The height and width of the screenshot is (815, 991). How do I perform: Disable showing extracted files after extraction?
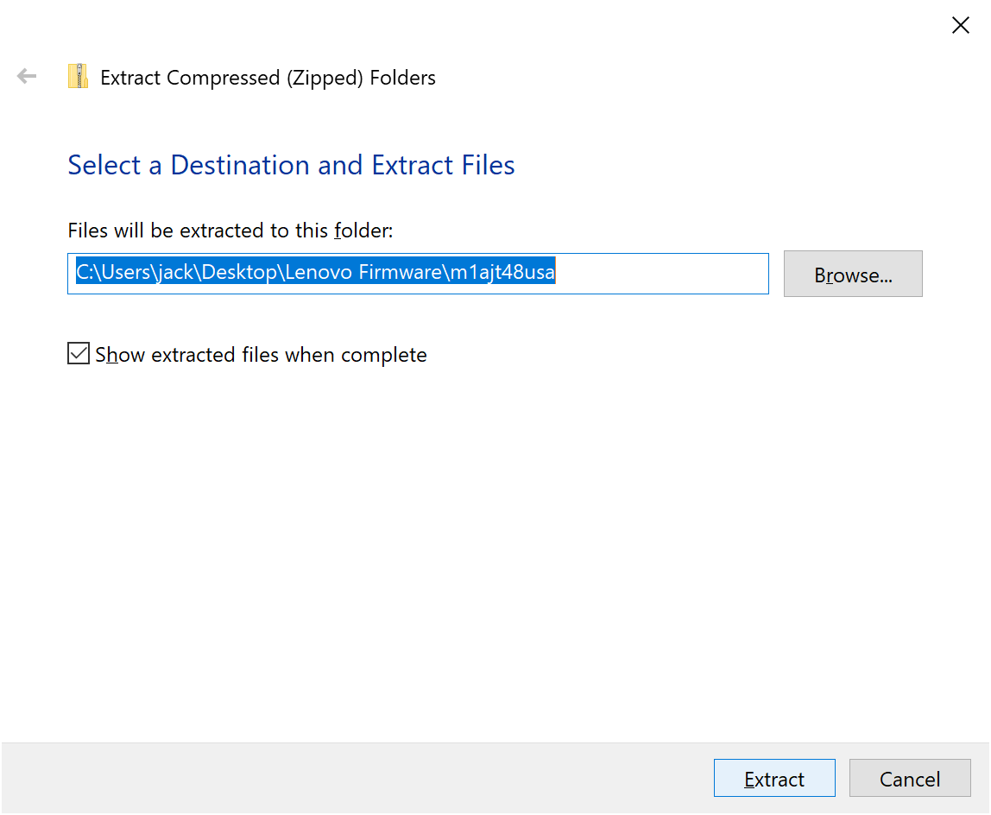tap(78, 353)
